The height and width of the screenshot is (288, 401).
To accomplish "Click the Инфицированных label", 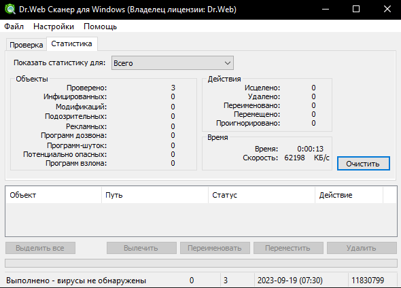I will point(75,97).
